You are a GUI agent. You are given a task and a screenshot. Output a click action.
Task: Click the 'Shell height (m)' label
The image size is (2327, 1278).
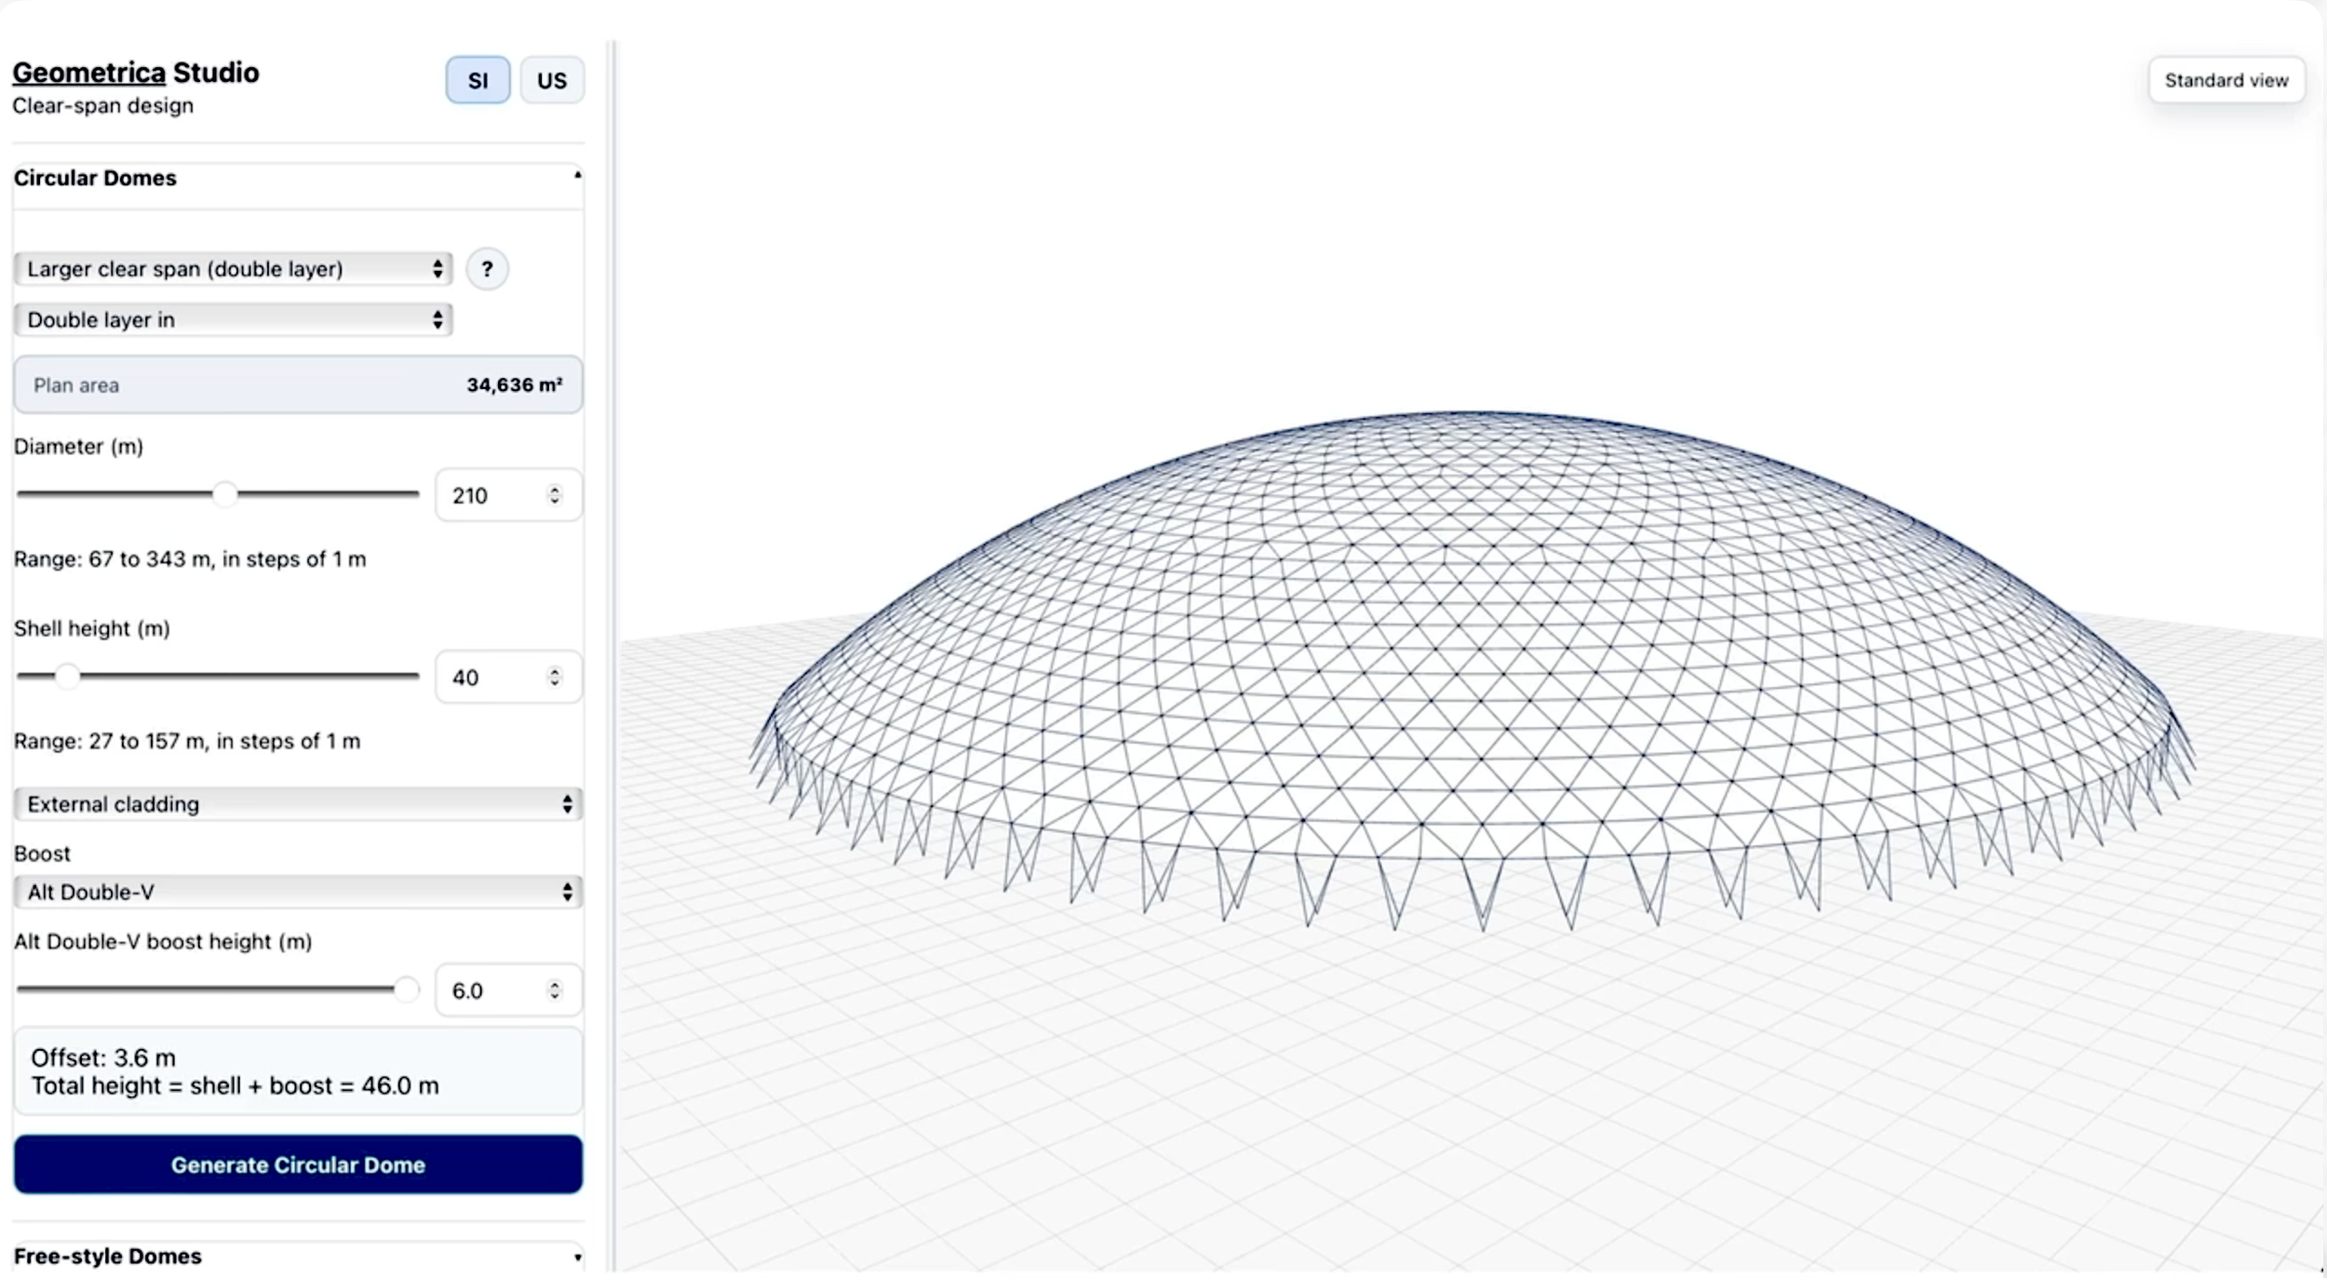click(92, 629)
